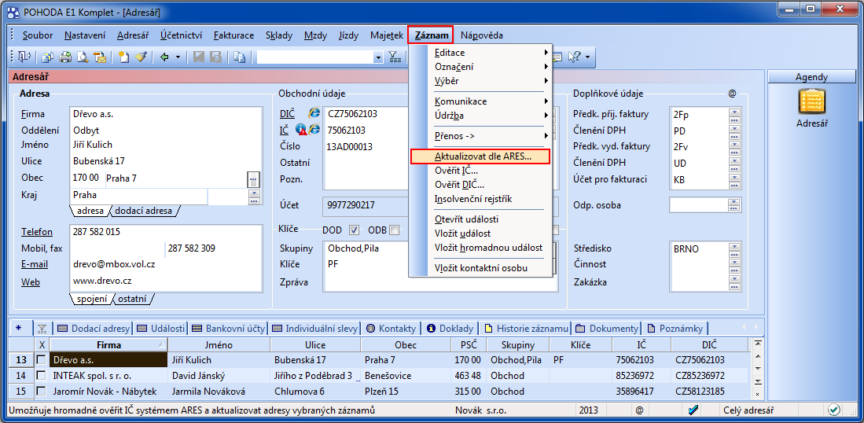
Task: Click the E-mail label link
Action: click(35, 264)
